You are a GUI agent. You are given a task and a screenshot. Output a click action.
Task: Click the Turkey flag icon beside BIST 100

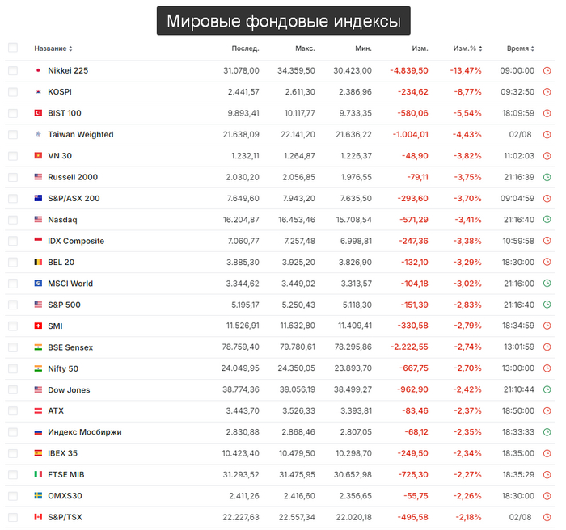tap(38, 113)
